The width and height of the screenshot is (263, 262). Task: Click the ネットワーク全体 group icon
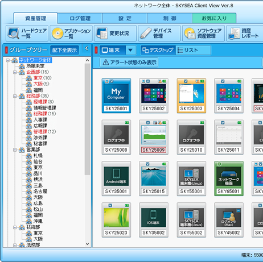(15, 60)
